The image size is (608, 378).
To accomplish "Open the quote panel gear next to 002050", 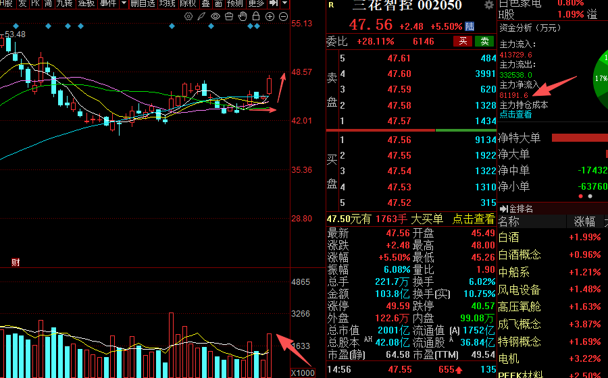I will 489,5.
